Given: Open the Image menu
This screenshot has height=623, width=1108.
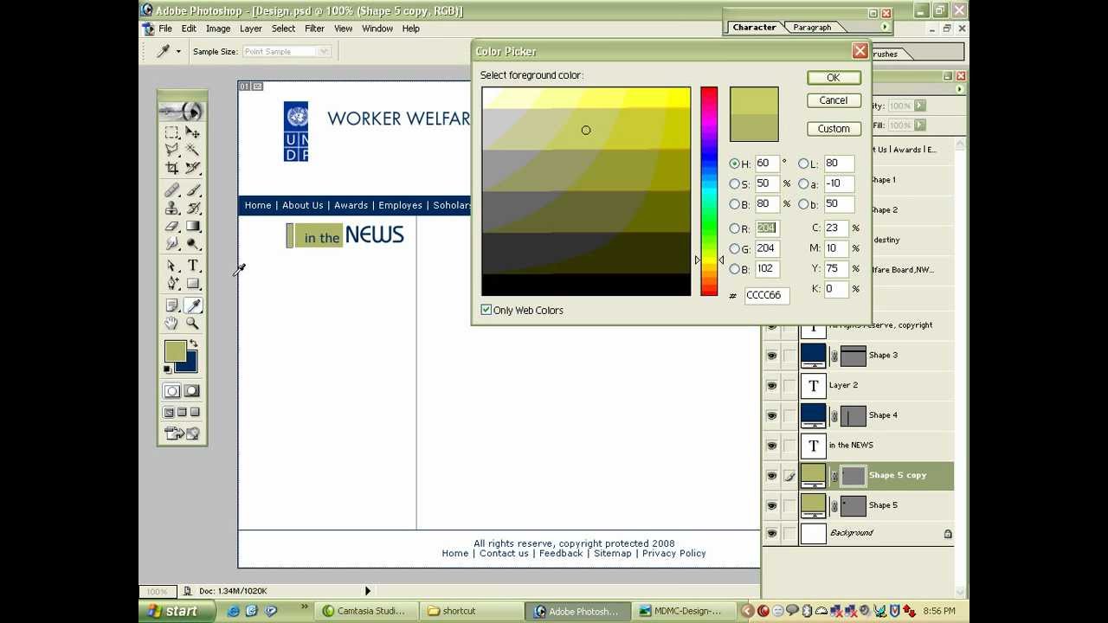Looking at the screenshot, I should coord(218,29).
